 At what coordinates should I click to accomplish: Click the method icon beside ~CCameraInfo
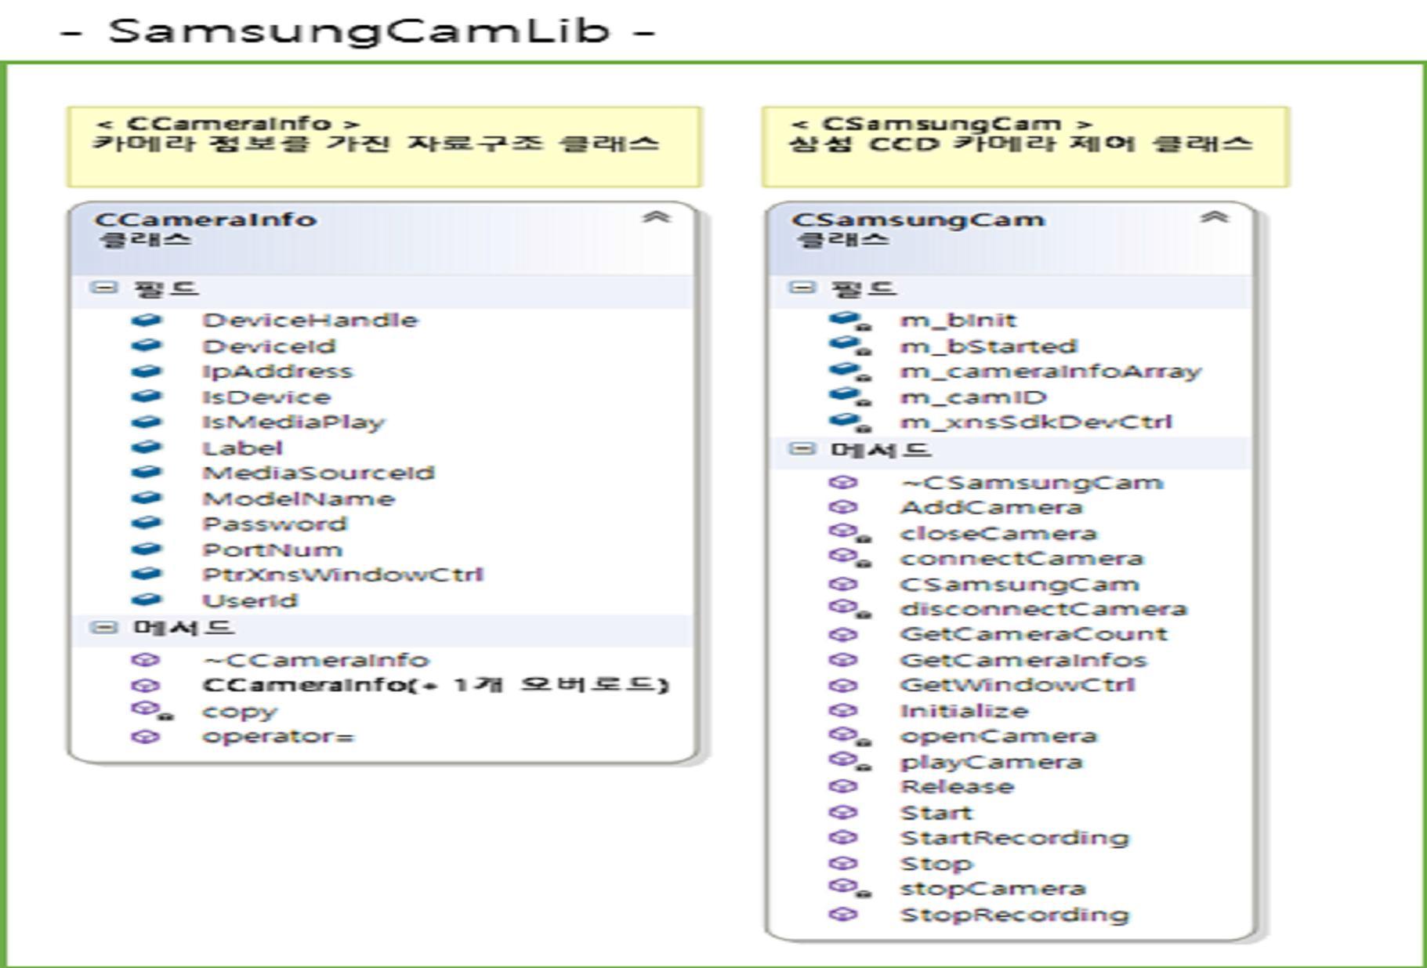pos(146,660)
